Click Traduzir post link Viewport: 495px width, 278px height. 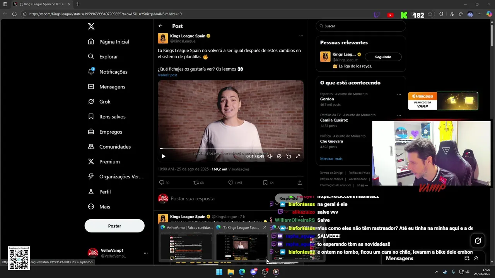tap(167, 75)
